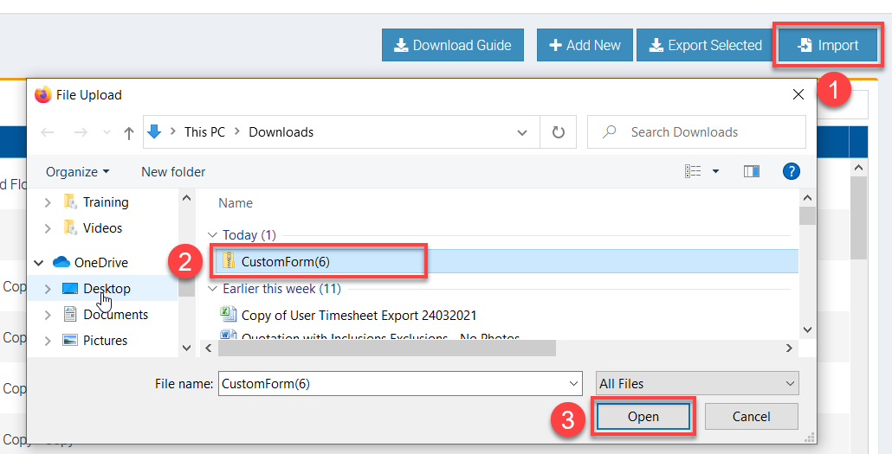Toggle the preview pane icon
The width and height of the screenshot is (892, 454).
(x=752, y=171)
